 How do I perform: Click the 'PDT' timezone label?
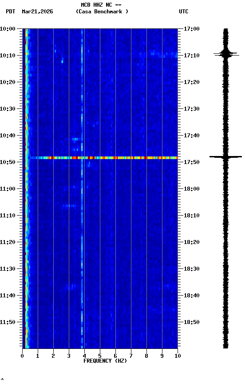point(11,12)
